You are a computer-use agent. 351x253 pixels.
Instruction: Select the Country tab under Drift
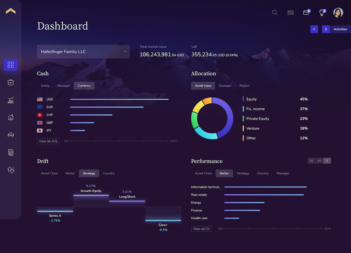point(109,173)
